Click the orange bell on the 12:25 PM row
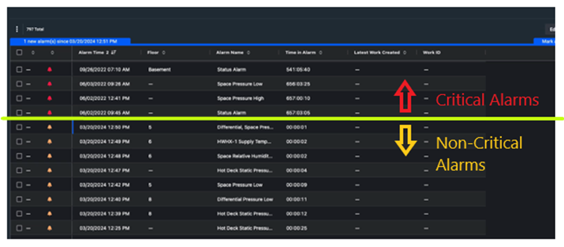Screen dimensions: 564x247 50,228
